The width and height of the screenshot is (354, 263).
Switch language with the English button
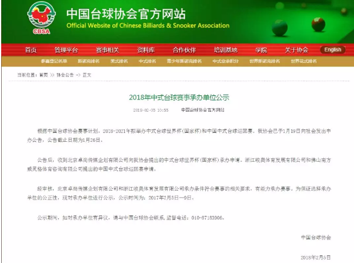(x=333, y=49)
